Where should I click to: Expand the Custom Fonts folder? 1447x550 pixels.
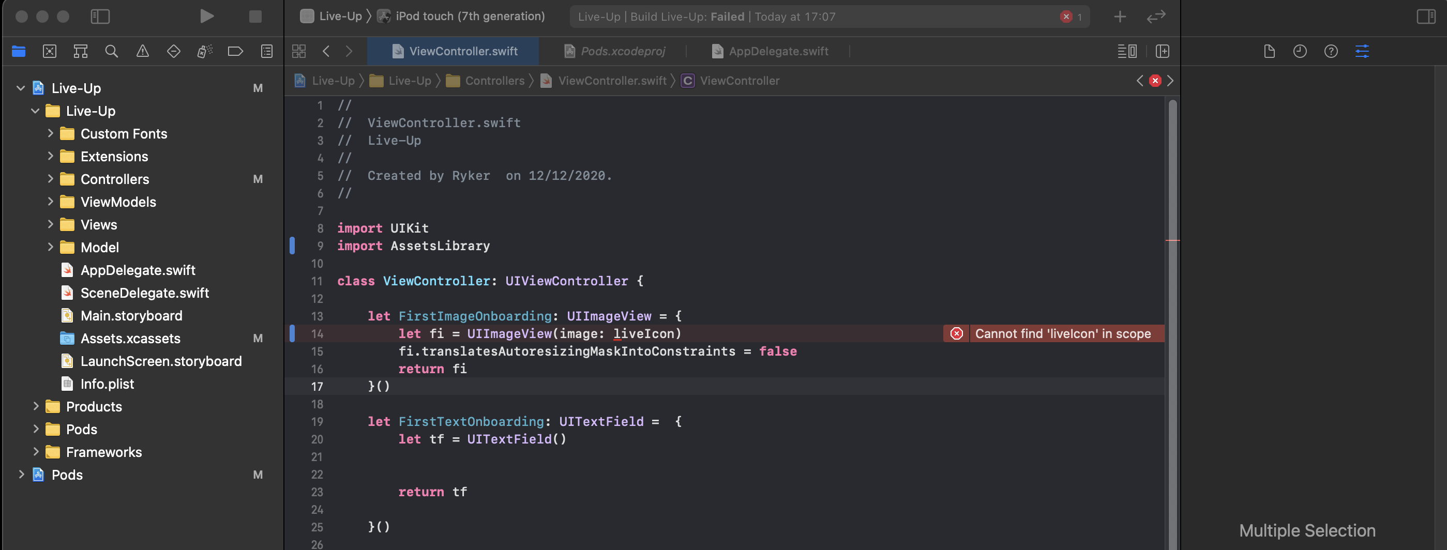click(x=51, y=133)
